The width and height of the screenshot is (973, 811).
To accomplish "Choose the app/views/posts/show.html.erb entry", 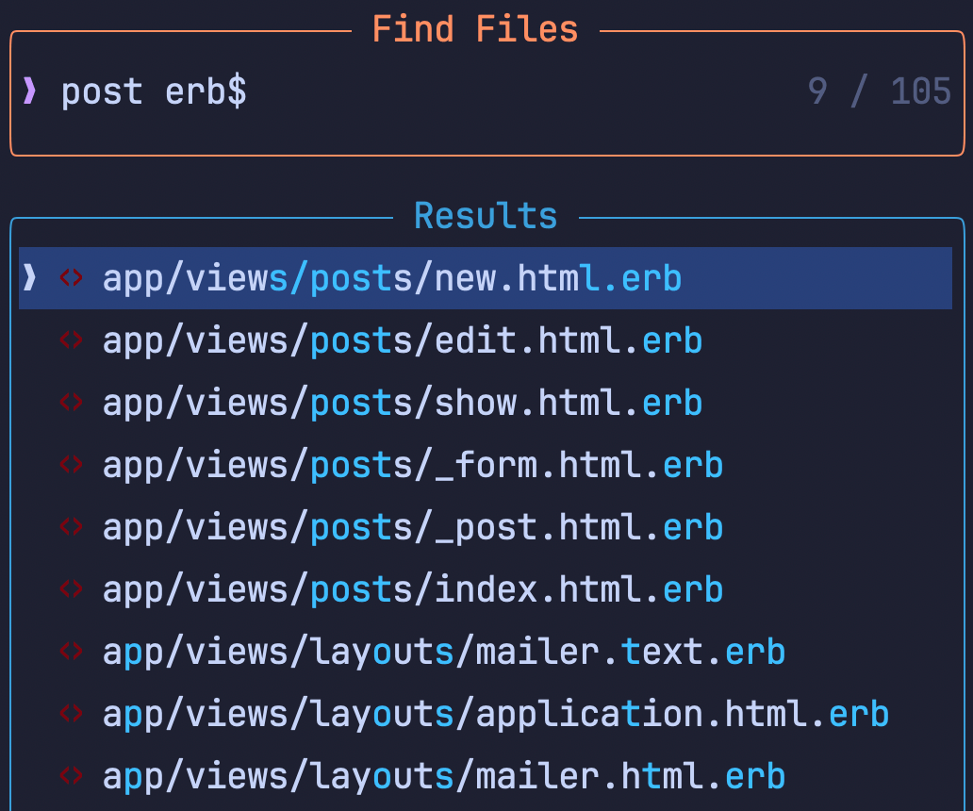I will tap(402, 404).
